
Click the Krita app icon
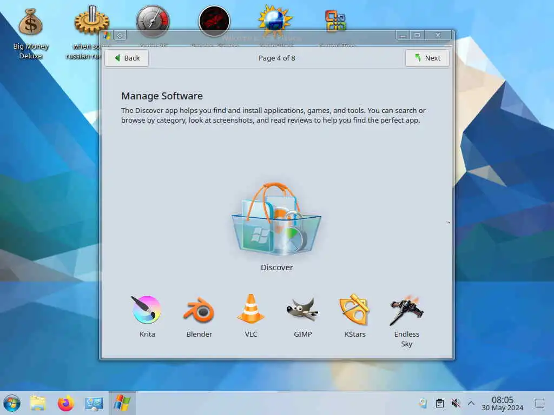tap(147, 310)
